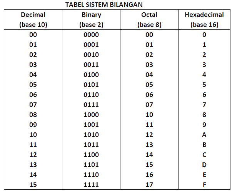The image size is (237, 192).
Task: Select binary value "1101"
Action: pos(91,165)
